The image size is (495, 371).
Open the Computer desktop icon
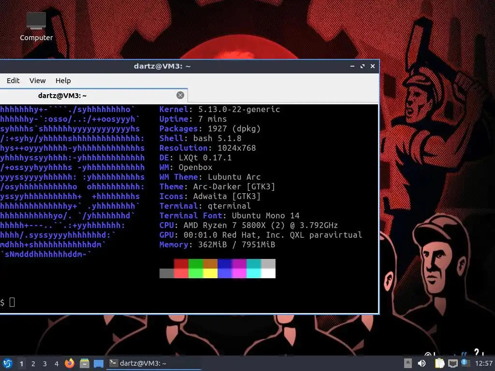[36, 27]
